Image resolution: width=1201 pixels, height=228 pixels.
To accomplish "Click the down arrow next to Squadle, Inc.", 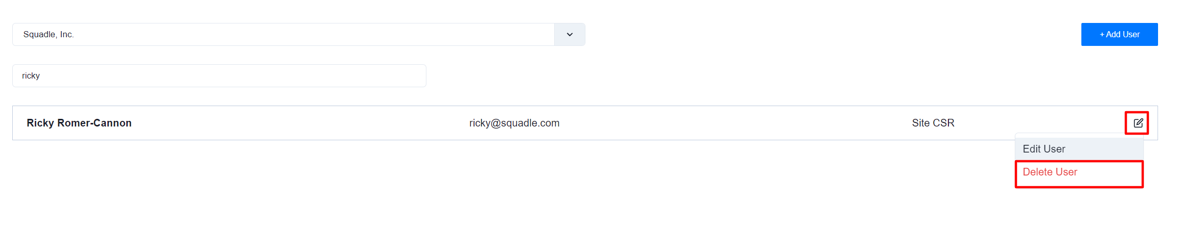I will [570, 35].
